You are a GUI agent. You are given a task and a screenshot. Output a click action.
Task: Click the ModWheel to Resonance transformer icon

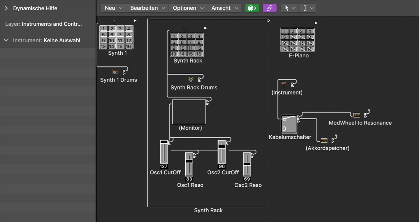tap(357, 115)
